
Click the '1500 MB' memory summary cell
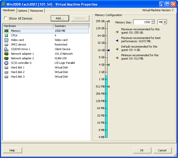click(60, 31)
